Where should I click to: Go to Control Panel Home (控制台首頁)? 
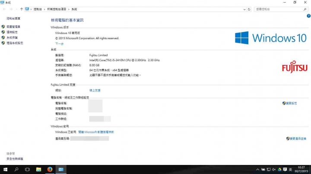[13, 19]
